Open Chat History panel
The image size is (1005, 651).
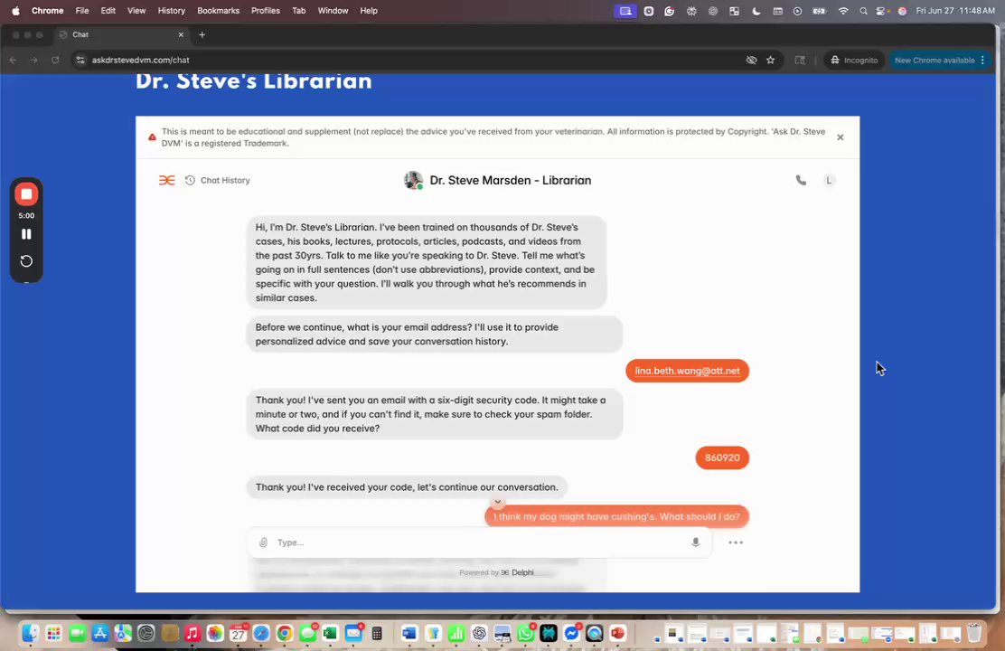click(x=217, y=180)
